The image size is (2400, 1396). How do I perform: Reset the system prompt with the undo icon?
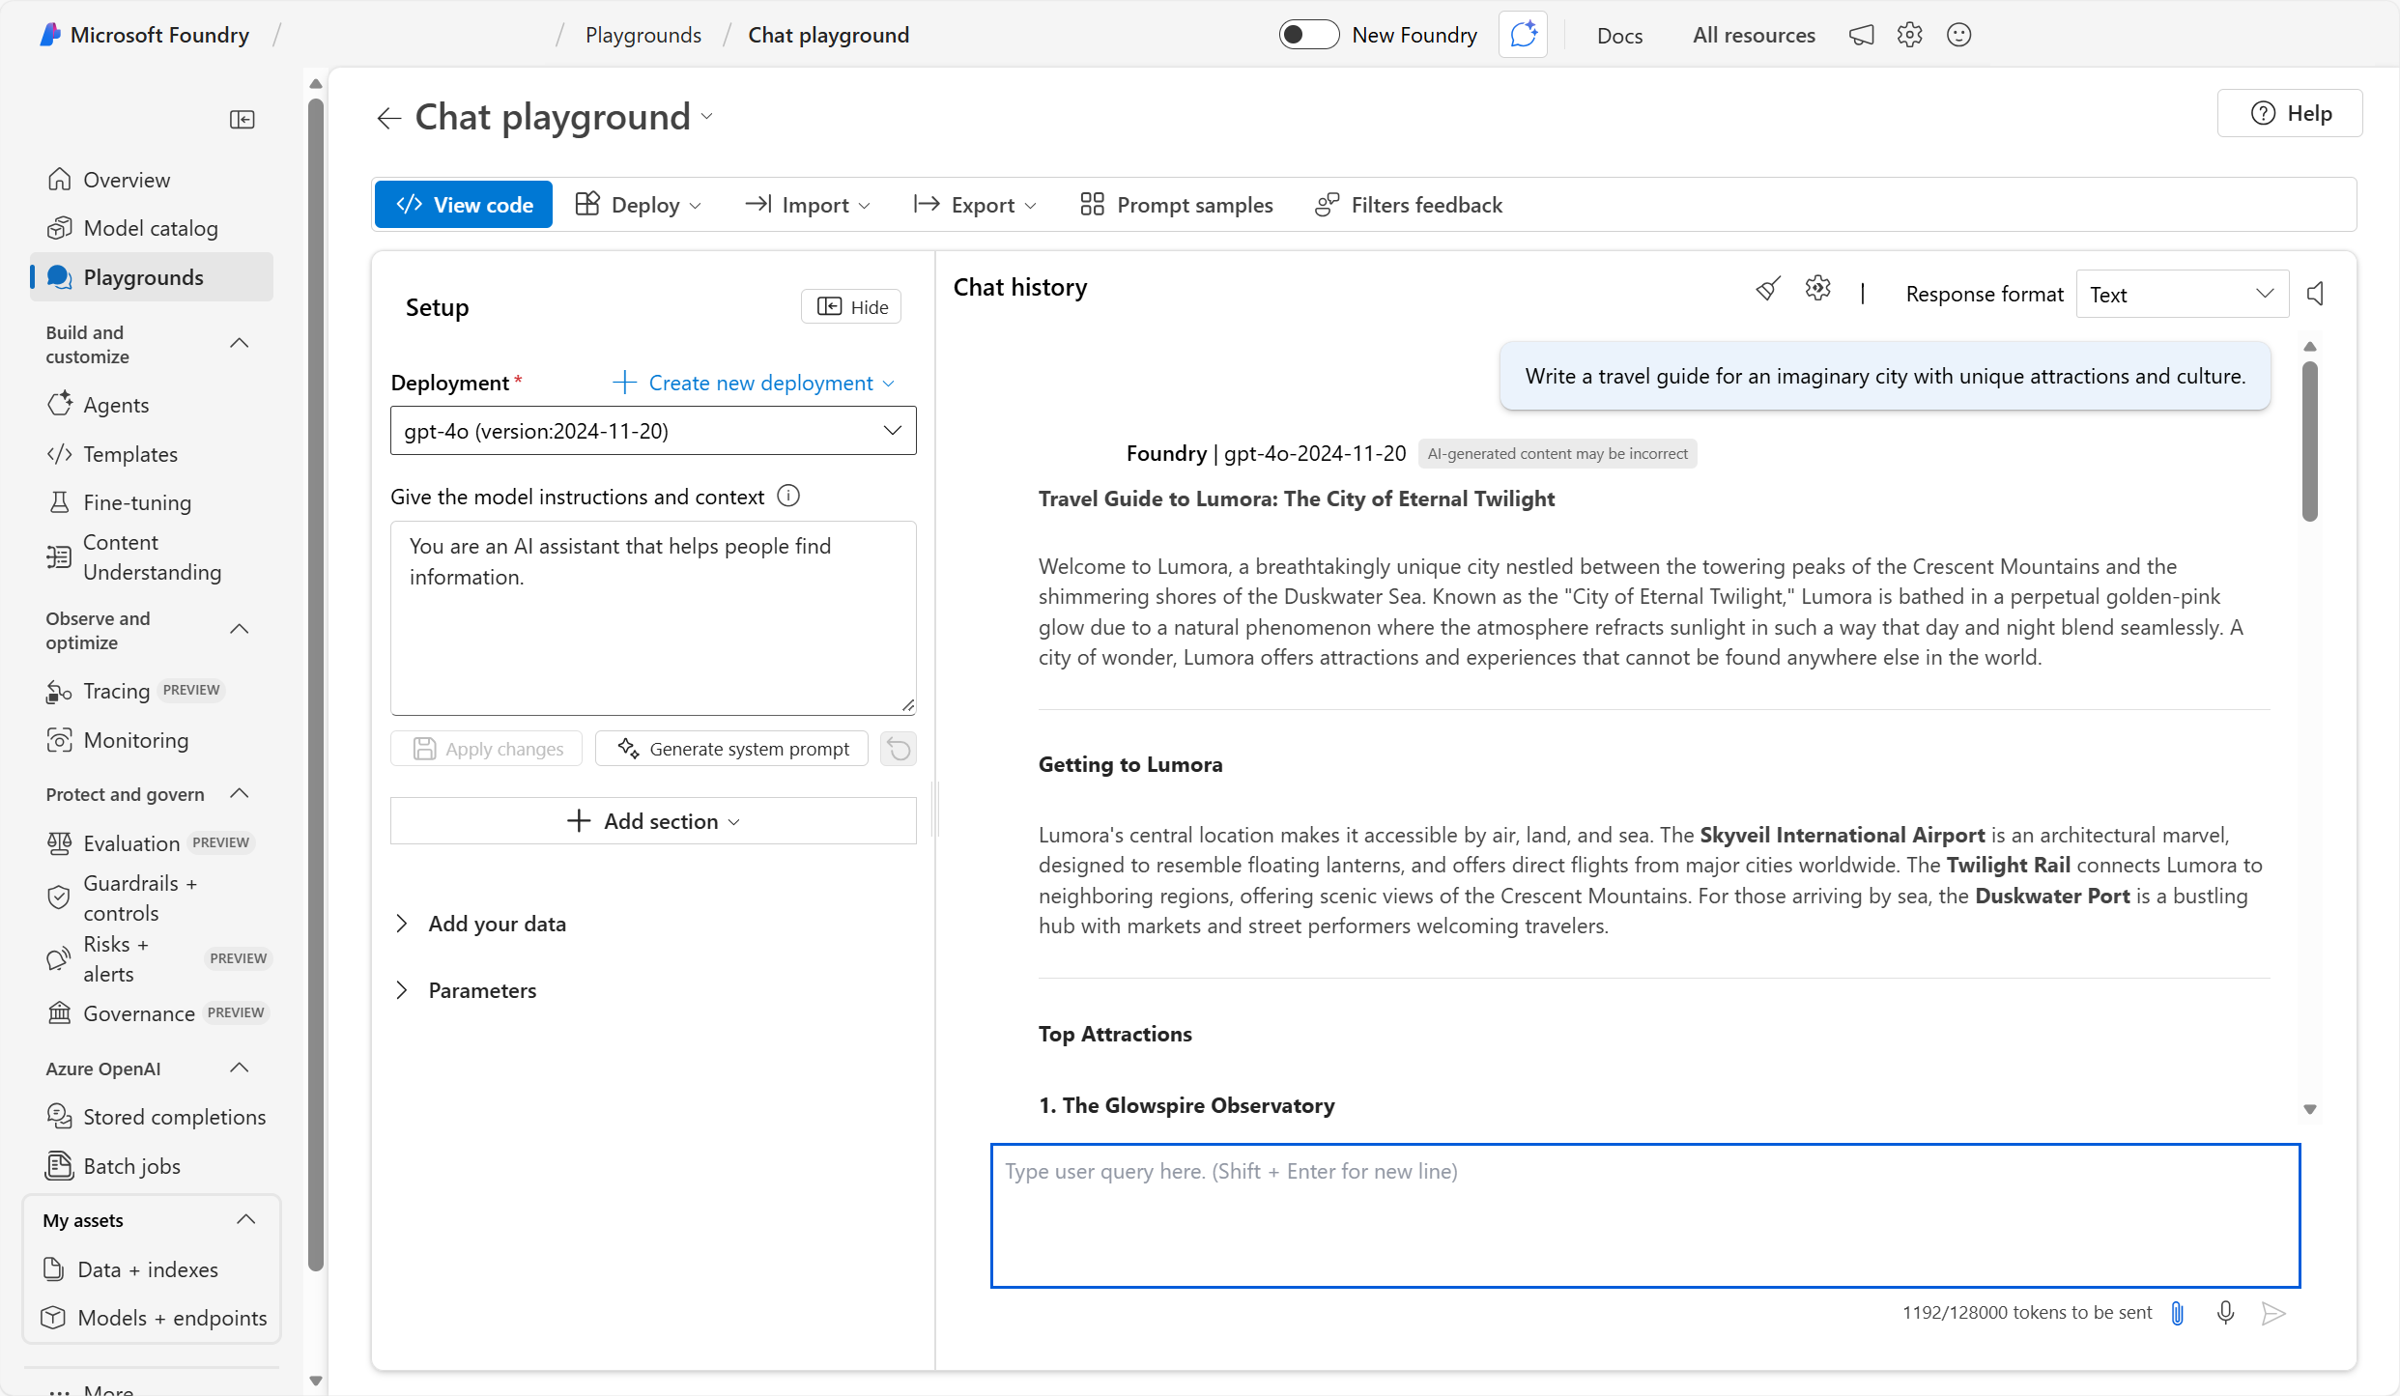click(898, 748)
